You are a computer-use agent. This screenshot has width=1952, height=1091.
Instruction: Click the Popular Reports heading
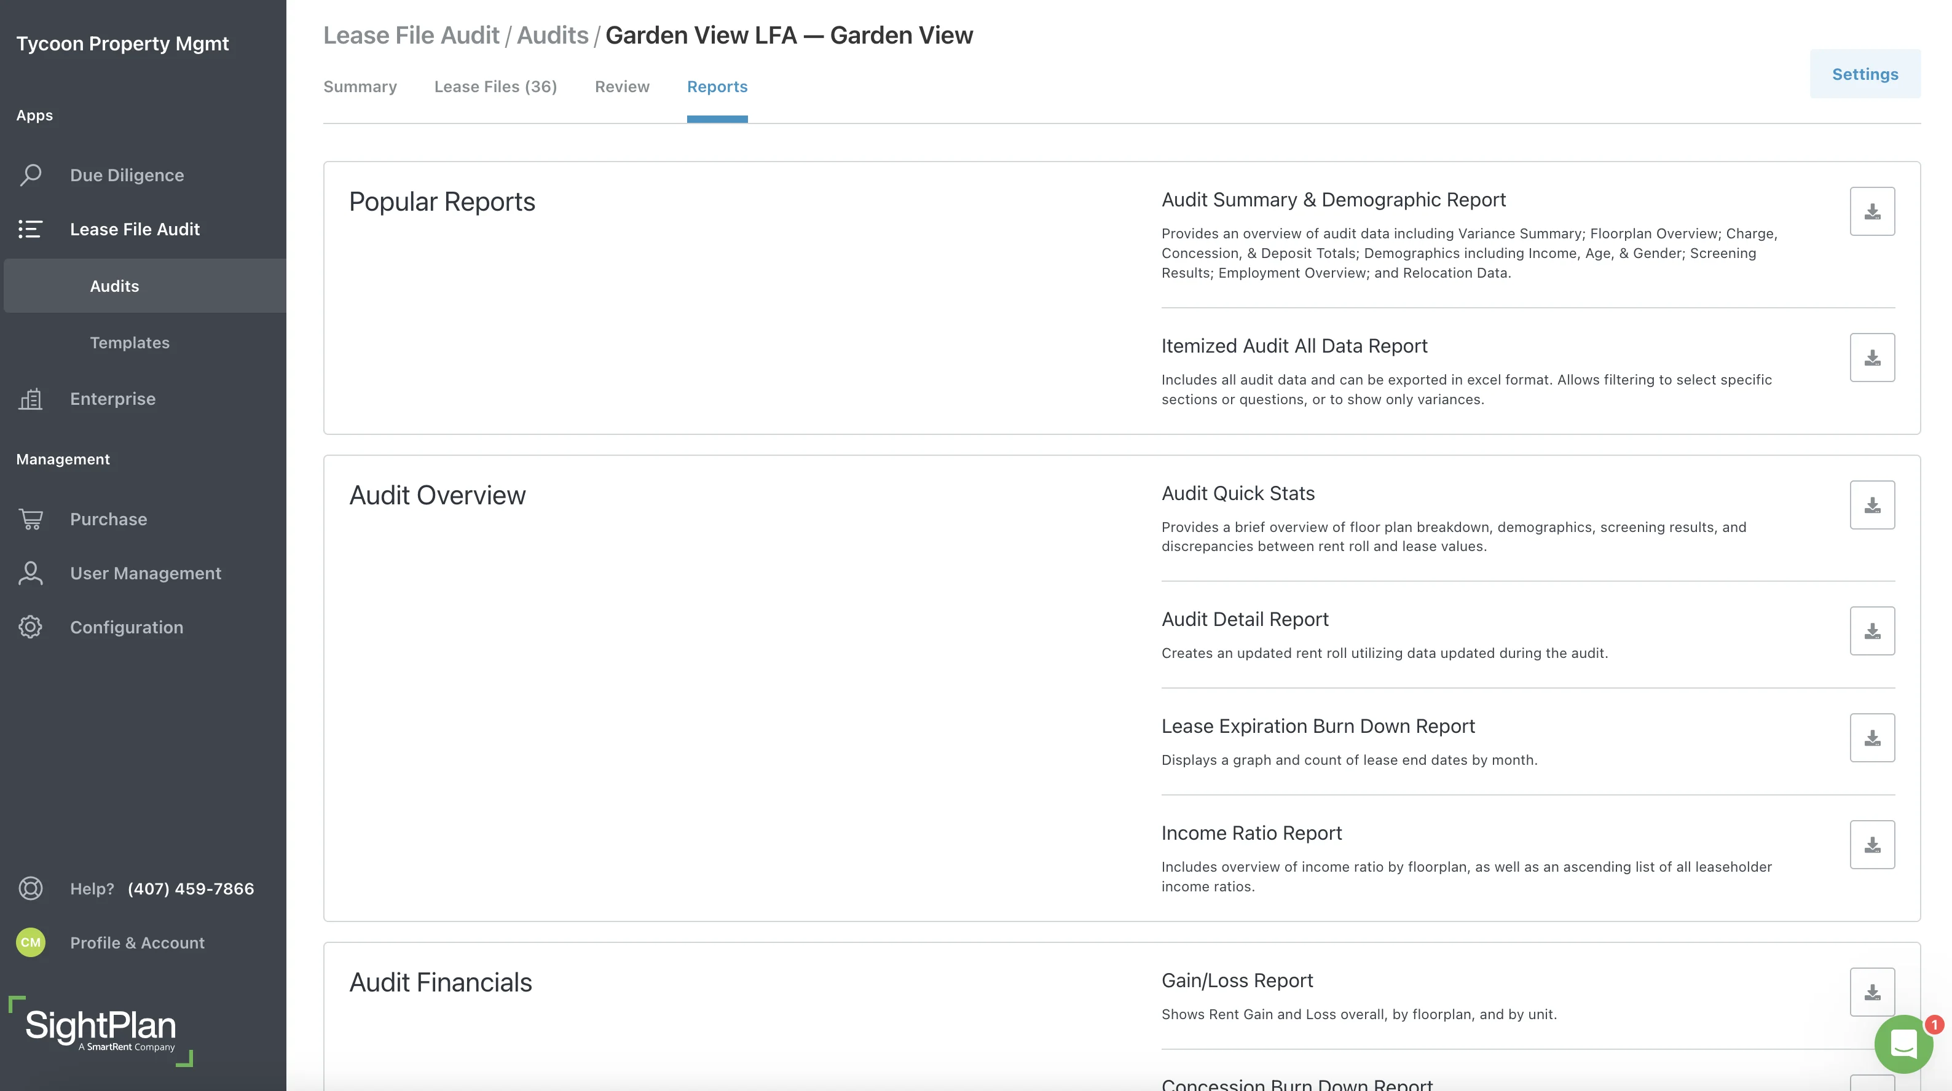pyautogui.click(x=442, y=201)
